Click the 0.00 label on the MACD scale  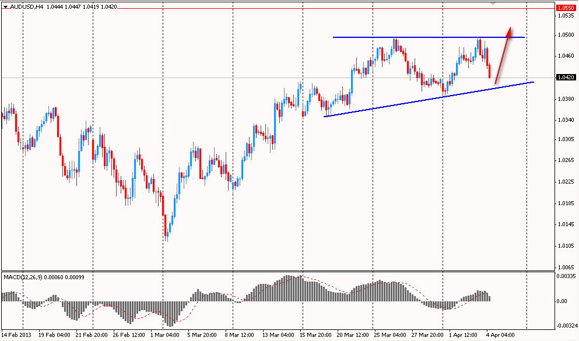(x=562, y=301)
